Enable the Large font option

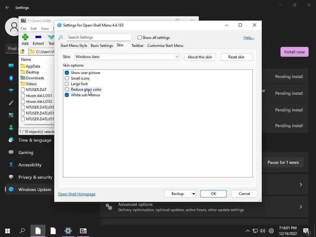click(67, 84)
